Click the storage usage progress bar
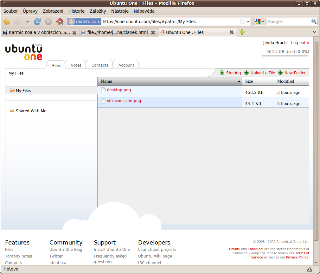Viewport: 320px width, 274px height. tap(285, 55)
